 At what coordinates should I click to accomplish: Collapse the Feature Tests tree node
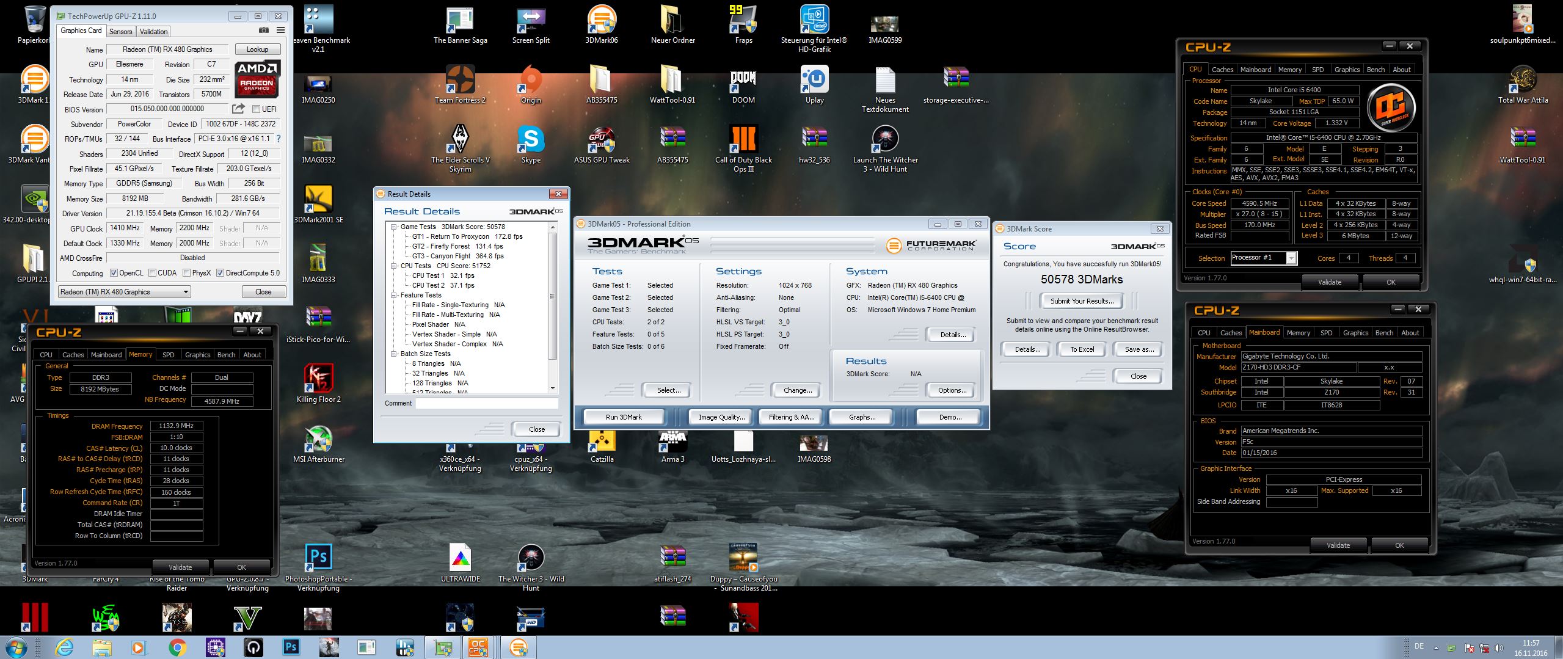coord(394,295)
